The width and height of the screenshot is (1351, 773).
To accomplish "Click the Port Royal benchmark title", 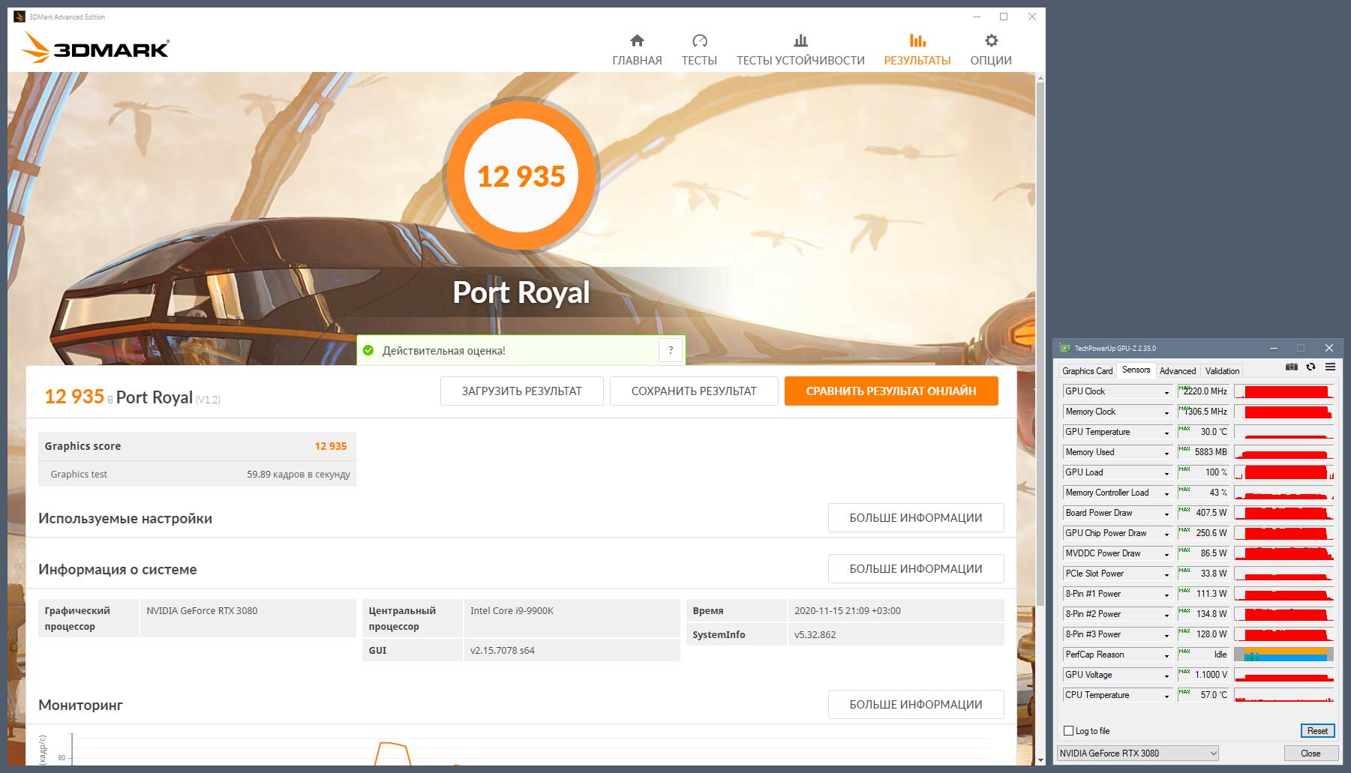I will 521,292.
